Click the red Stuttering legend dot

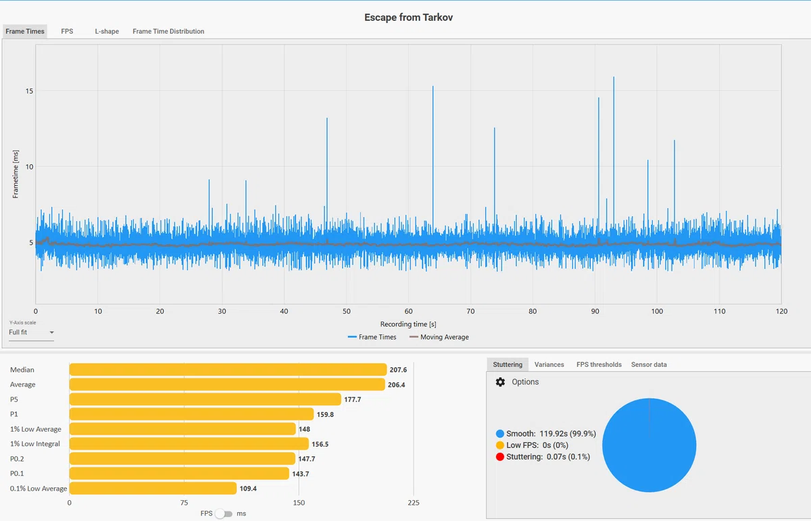500,457
